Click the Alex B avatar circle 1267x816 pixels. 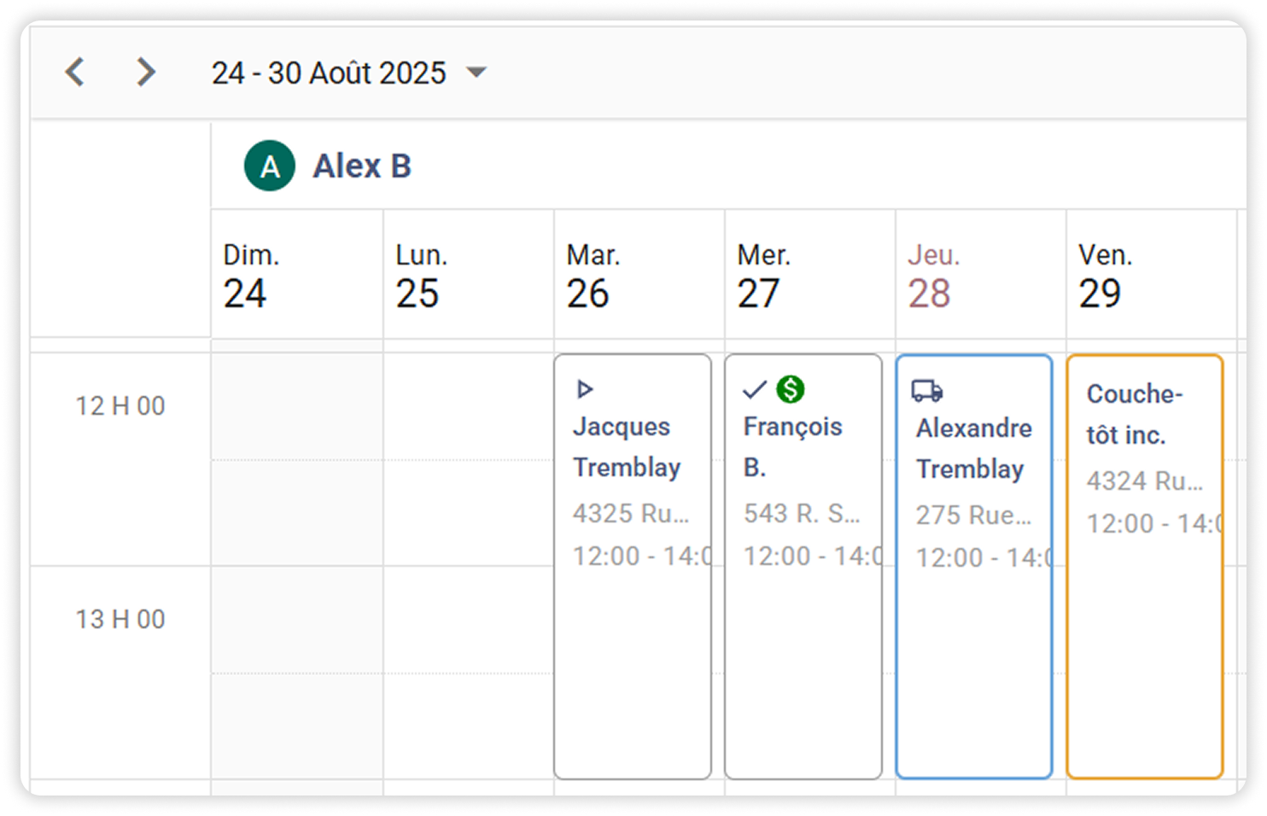(270, 166)
